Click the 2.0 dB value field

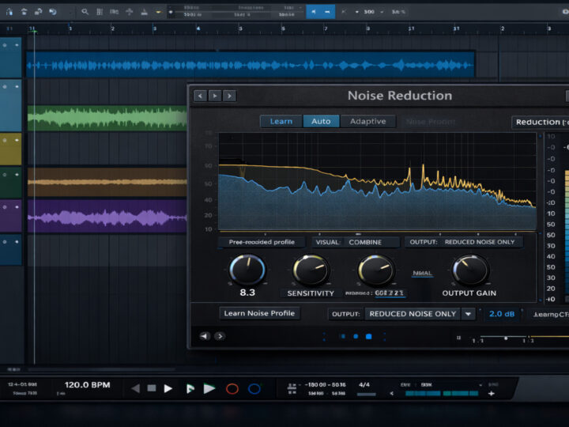click(x=501, y=313)
